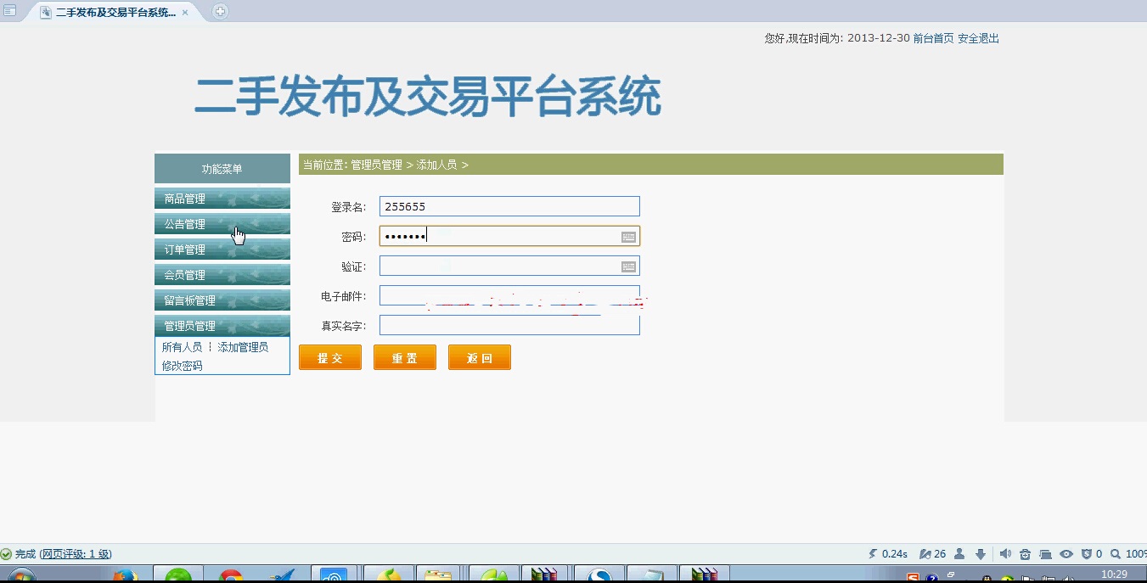Click the taskbar clock showing 10:29

tap(1114, 575)
